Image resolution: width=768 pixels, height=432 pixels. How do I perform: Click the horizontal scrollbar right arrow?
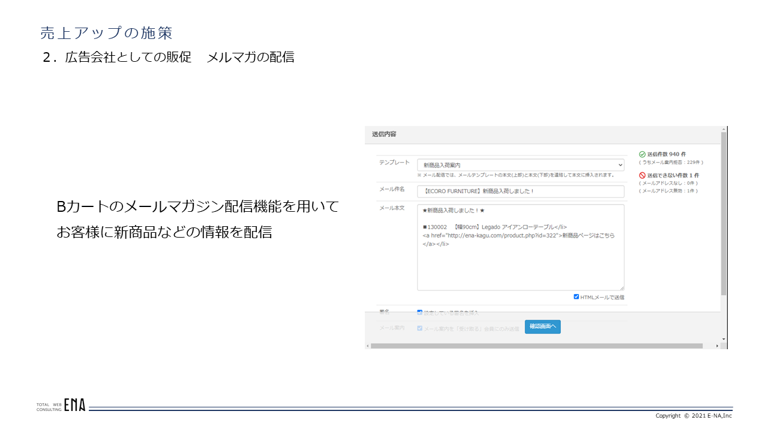click(x=717, y=346)
